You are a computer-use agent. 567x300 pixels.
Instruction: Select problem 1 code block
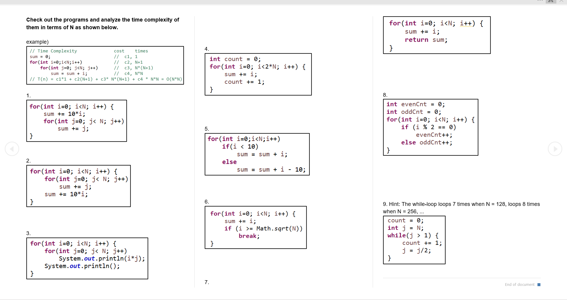point(76,121)
